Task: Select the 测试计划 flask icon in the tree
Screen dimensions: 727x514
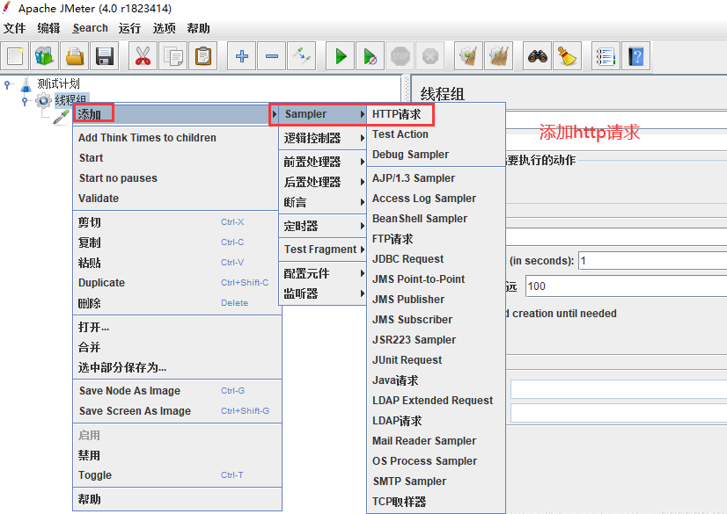Action: coord(26,84)
